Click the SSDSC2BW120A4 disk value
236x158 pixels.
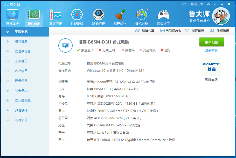tap(121, 104)
